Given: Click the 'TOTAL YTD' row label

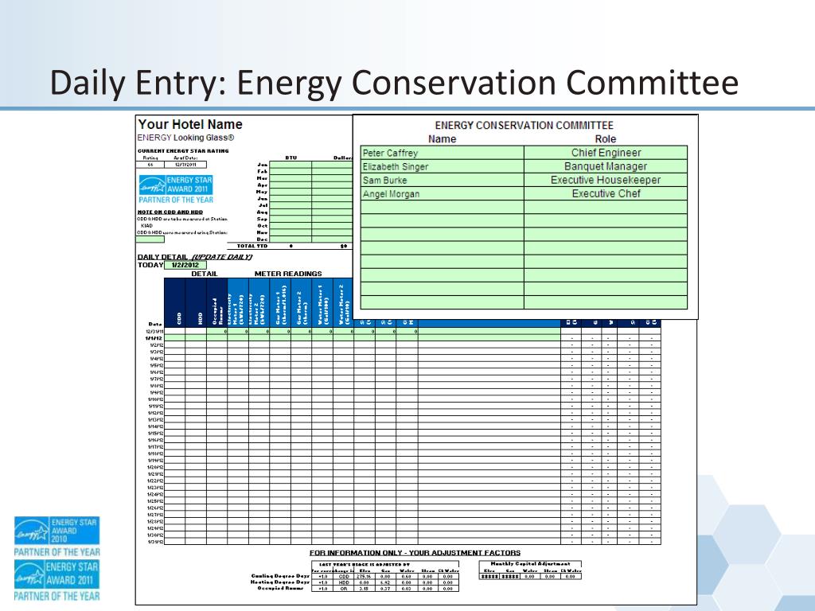Looking at the screenshot, I should 252,246.
